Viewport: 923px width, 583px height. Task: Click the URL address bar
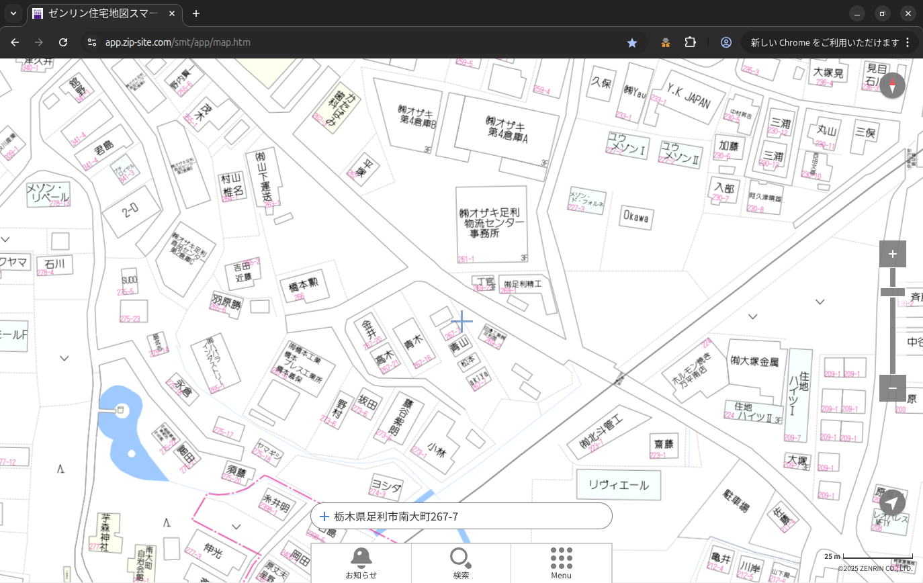[x=363, y=42]
